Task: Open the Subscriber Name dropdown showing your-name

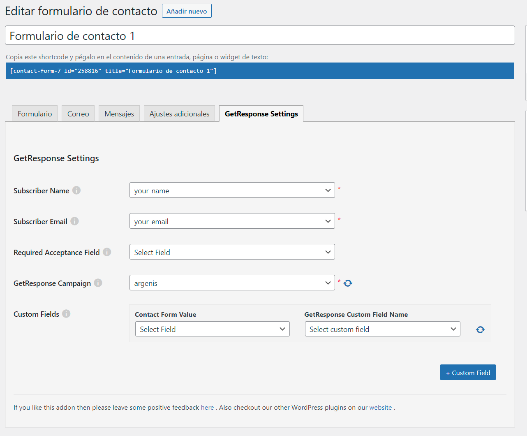Action: click(232, 190)
